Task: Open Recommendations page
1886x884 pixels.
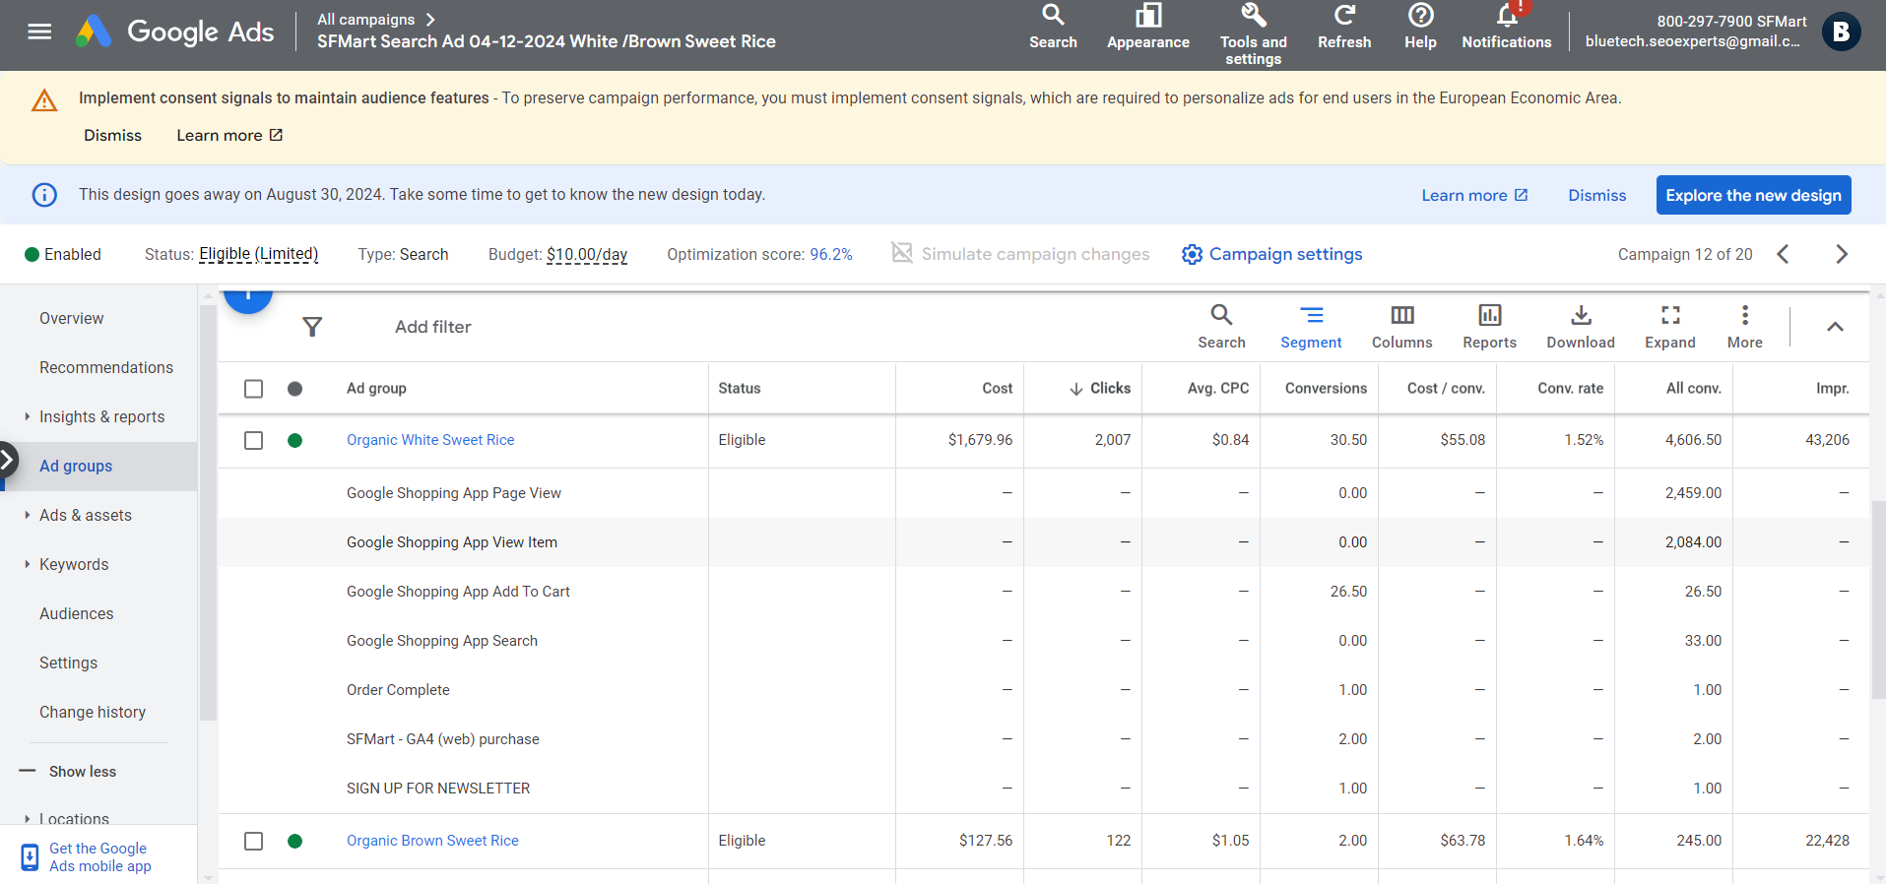Action: 106,367
